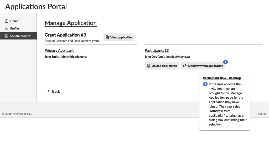Follow the Back link

(56, 91)
